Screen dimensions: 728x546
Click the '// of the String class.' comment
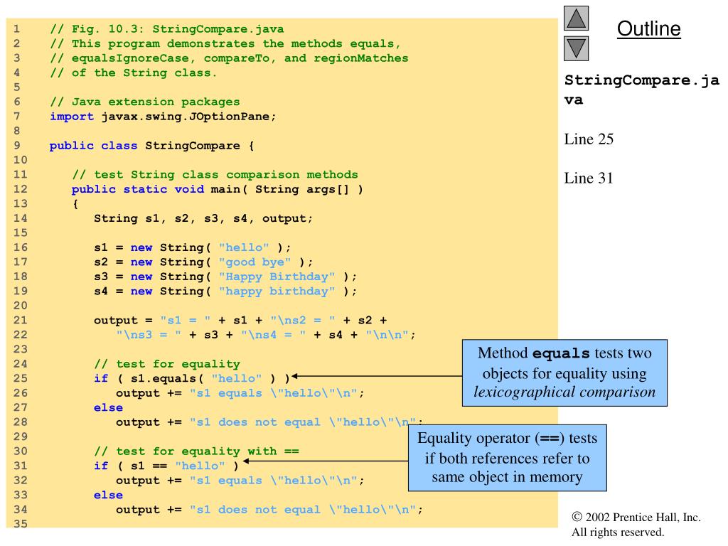point(133,73)
